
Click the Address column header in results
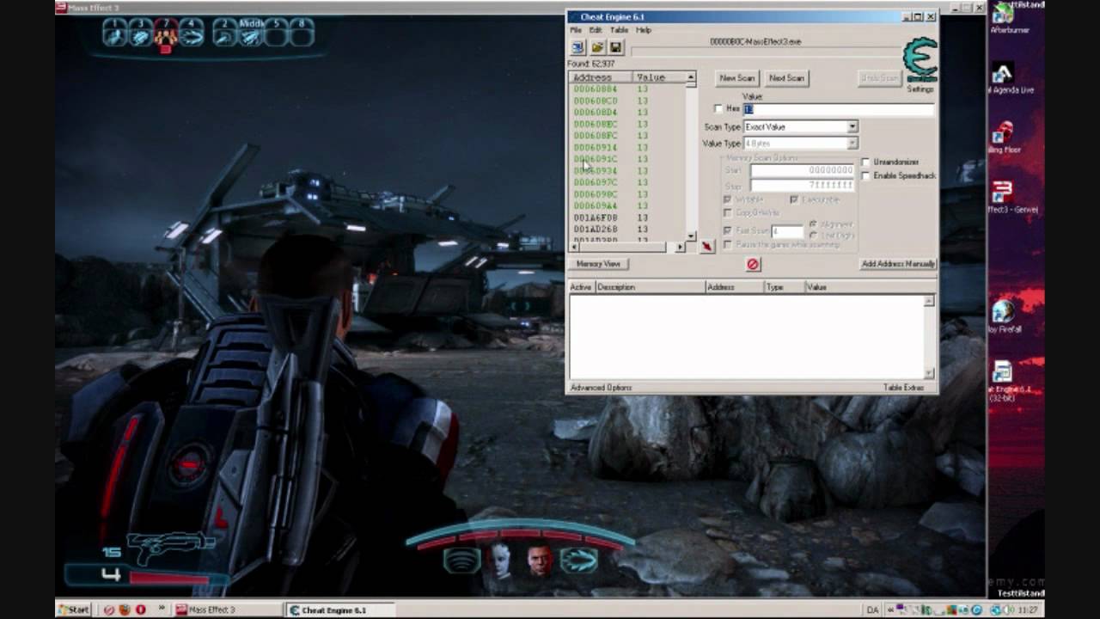point(602,77)
